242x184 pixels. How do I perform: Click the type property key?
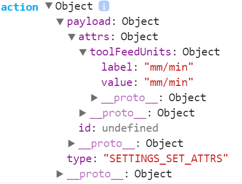79,159
